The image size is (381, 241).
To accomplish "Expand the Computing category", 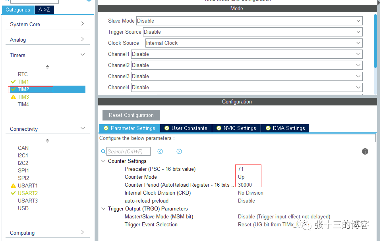I will pos(82,232).
